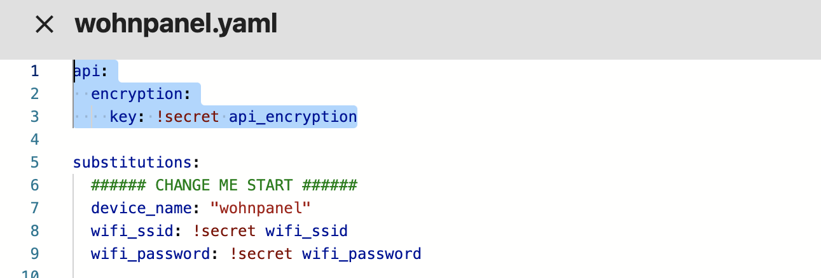The height and width of the screenshot is (278, 821).
Task: Click line number 5 in gutter
Action: (x=34, y=162)
